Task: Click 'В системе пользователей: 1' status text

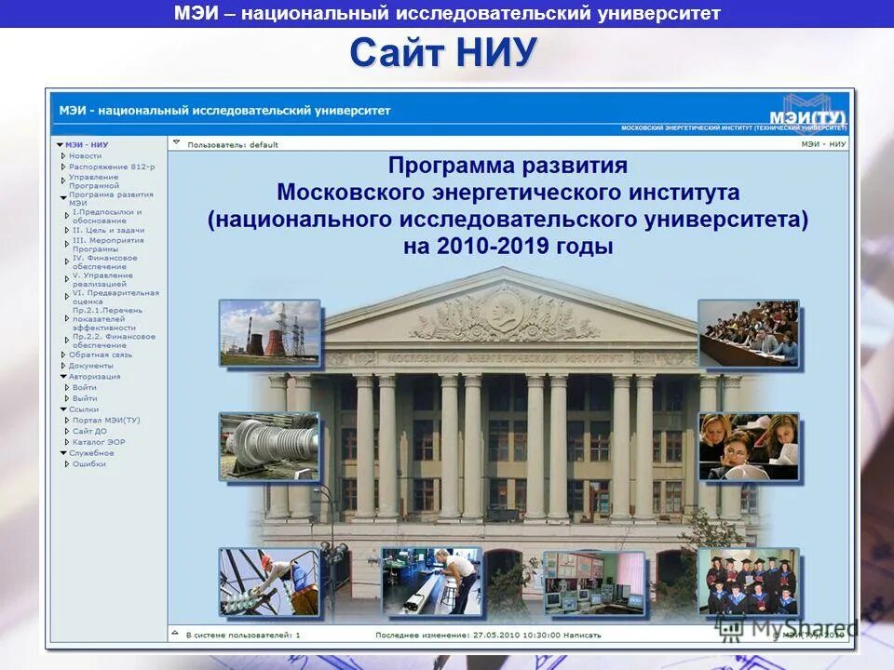Action: pos(243,635)
